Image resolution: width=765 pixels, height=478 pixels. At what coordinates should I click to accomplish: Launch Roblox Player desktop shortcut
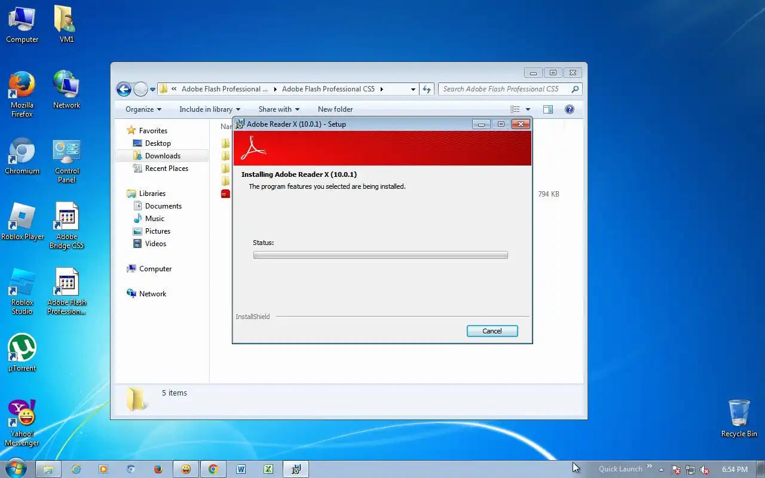22,222
